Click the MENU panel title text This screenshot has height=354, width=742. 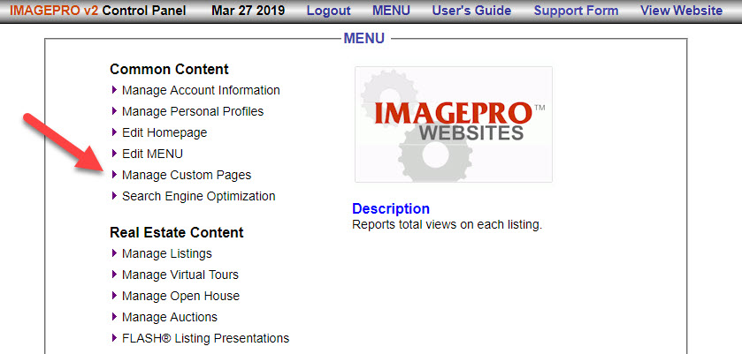coord(363,38)
